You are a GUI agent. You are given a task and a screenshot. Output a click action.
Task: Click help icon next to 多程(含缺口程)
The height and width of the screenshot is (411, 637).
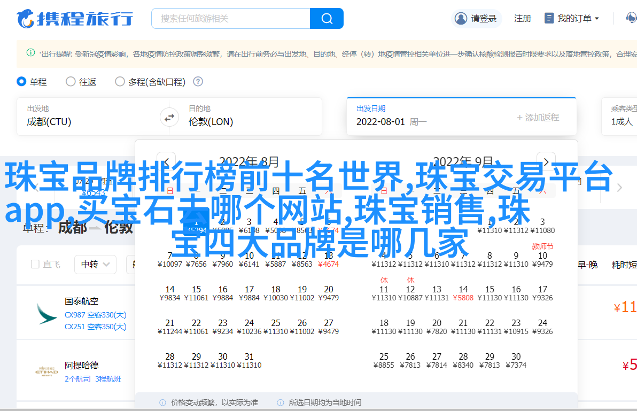pos(198,82)
